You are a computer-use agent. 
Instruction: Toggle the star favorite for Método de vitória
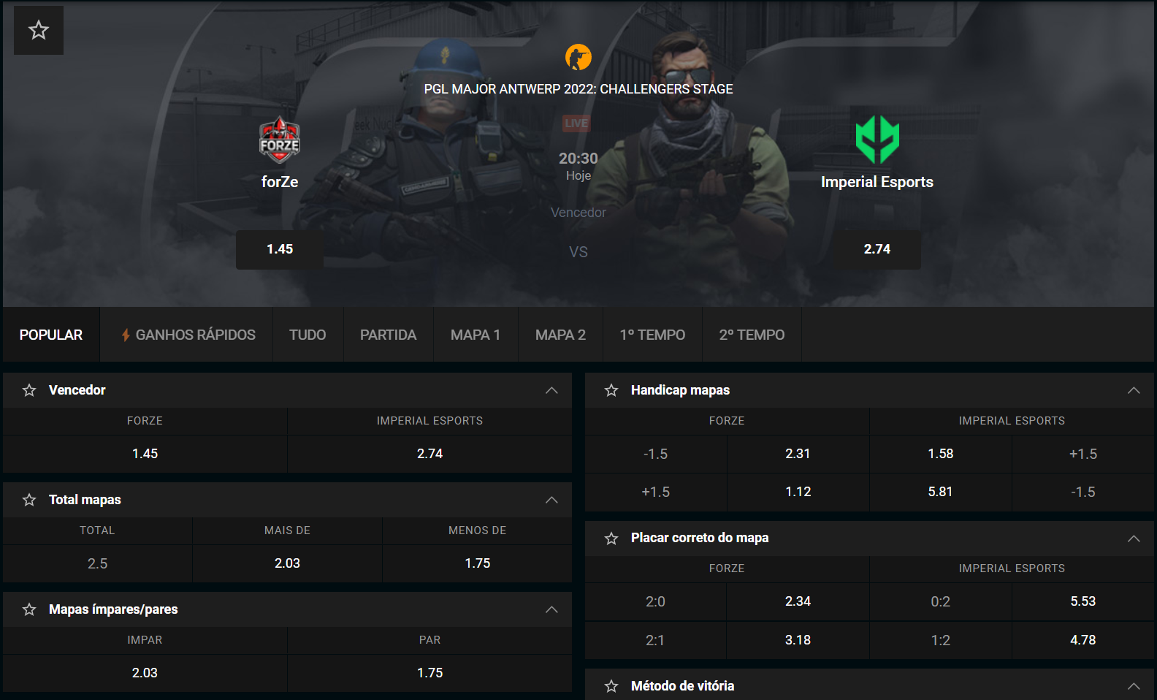click(611, 686)
